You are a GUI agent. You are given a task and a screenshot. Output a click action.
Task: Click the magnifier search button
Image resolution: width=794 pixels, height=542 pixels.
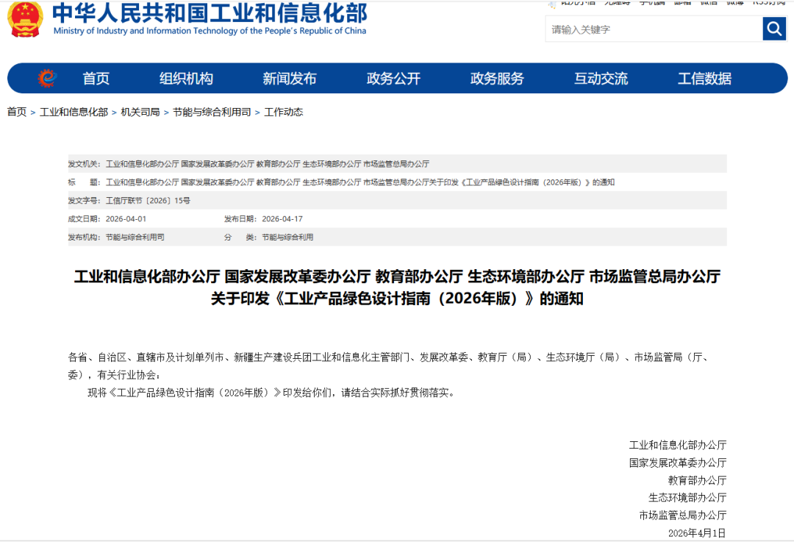[x=774, y=29]
